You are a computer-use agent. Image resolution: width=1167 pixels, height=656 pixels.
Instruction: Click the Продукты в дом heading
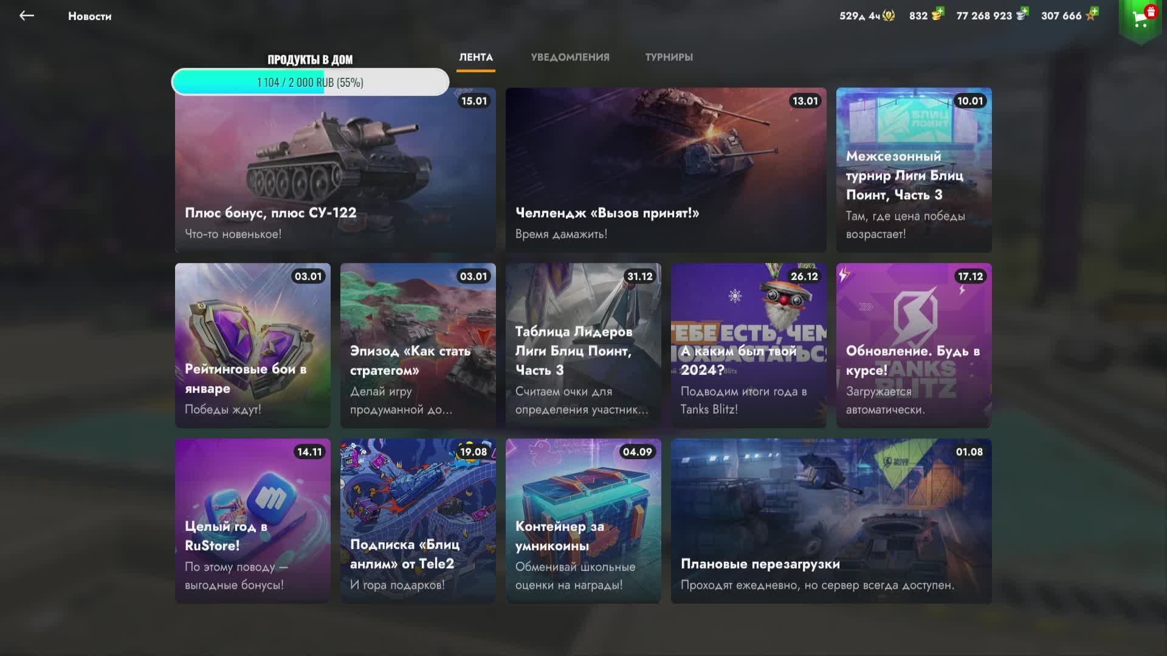tap(310, 60)
